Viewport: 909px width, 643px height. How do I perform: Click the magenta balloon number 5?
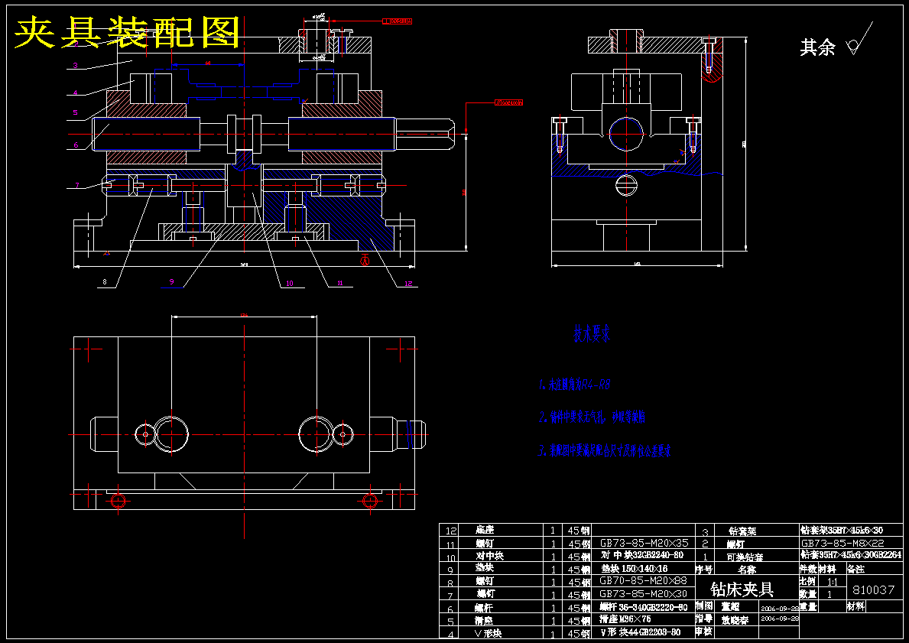click(x=76, y=112)
